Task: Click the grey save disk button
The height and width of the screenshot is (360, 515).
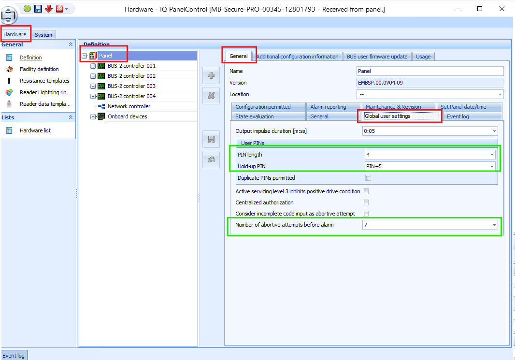Action: pyautogui.click(x=211, y=139)
